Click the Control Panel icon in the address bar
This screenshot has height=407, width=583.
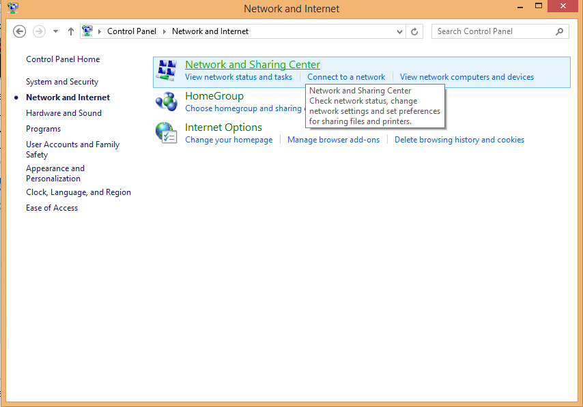[x=87, y=31]
